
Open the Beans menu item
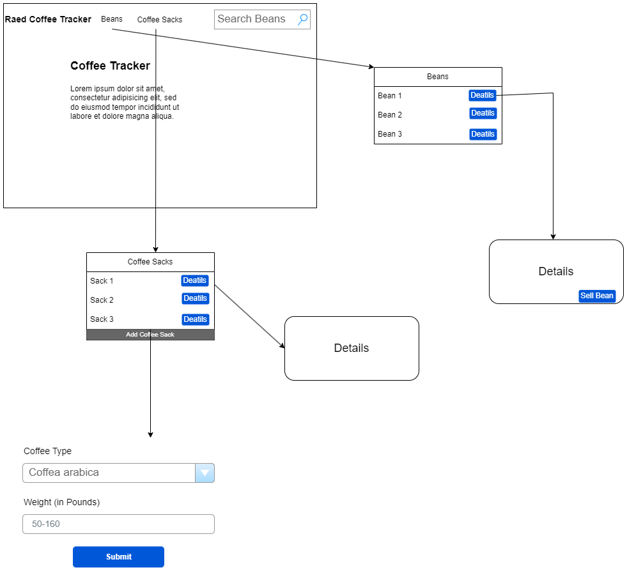112,19
